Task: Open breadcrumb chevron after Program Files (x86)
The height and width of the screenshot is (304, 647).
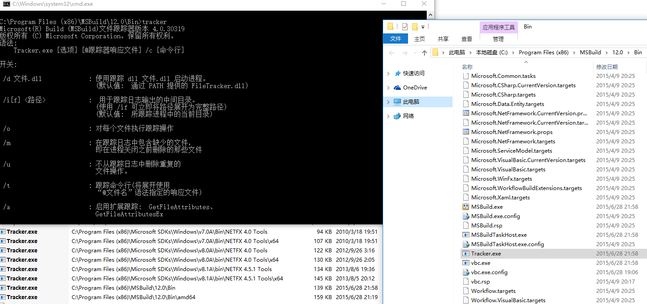Action: 574,53
